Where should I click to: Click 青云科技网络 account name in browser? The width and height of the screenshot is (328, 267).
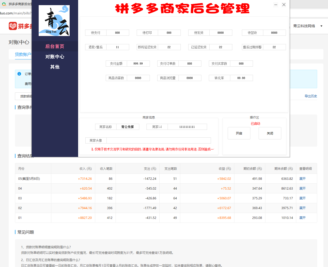pos(304,26)
